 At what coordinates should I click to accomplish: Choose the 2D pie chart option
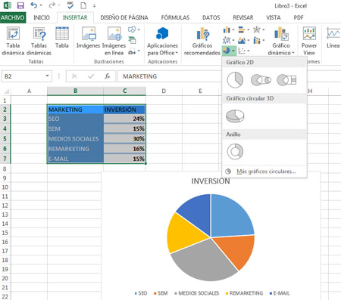[x=235, y=80]
